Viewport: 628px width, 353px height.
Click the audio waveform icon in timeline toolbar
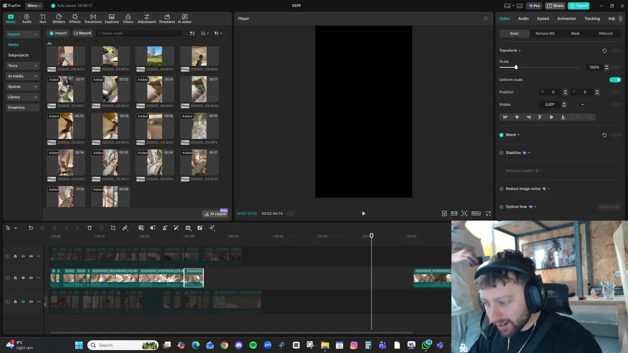[x=212, y=228]
